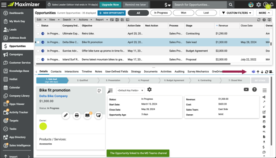Viewport: 276px width, 158px height.
Task: Check the Retro bike row checkbox
Action: [38, 33]
